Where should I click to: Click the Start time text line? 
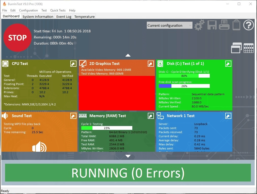tap(62, 31)
